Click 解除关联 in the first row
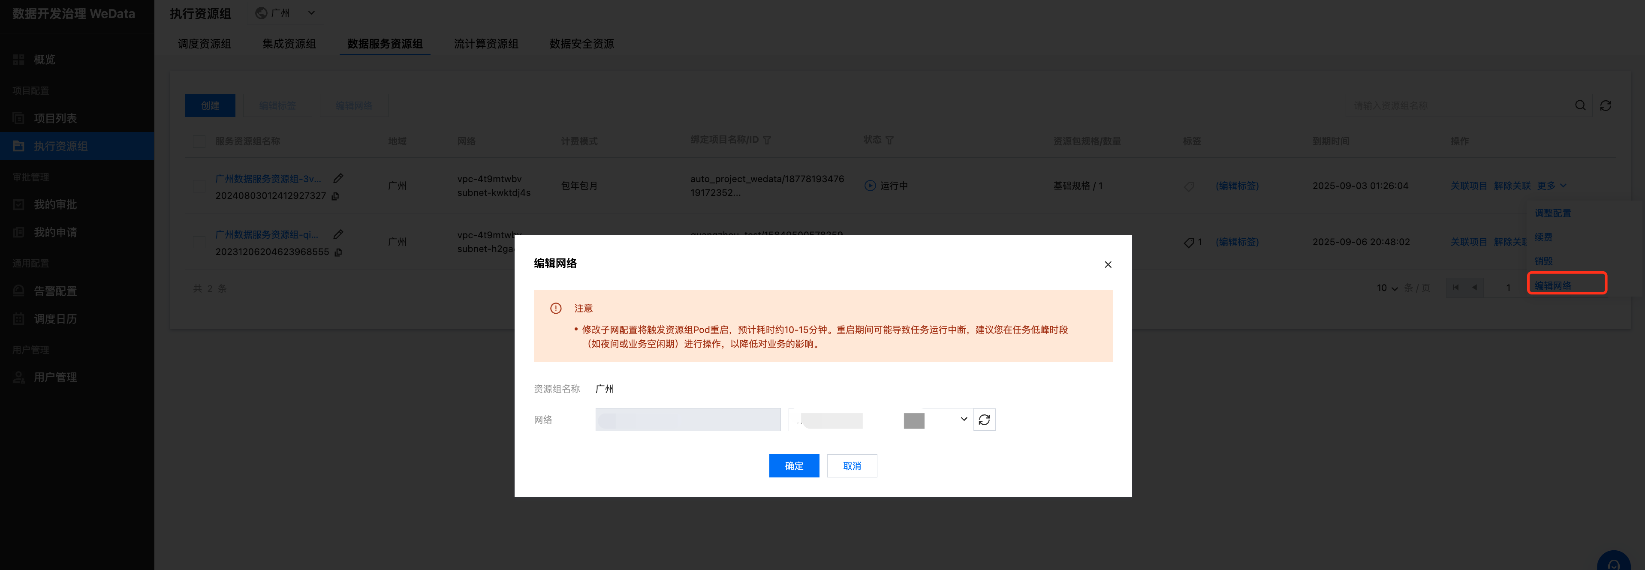The height and width of the screenshot is (570, 1645). (x=1512, y=186)
